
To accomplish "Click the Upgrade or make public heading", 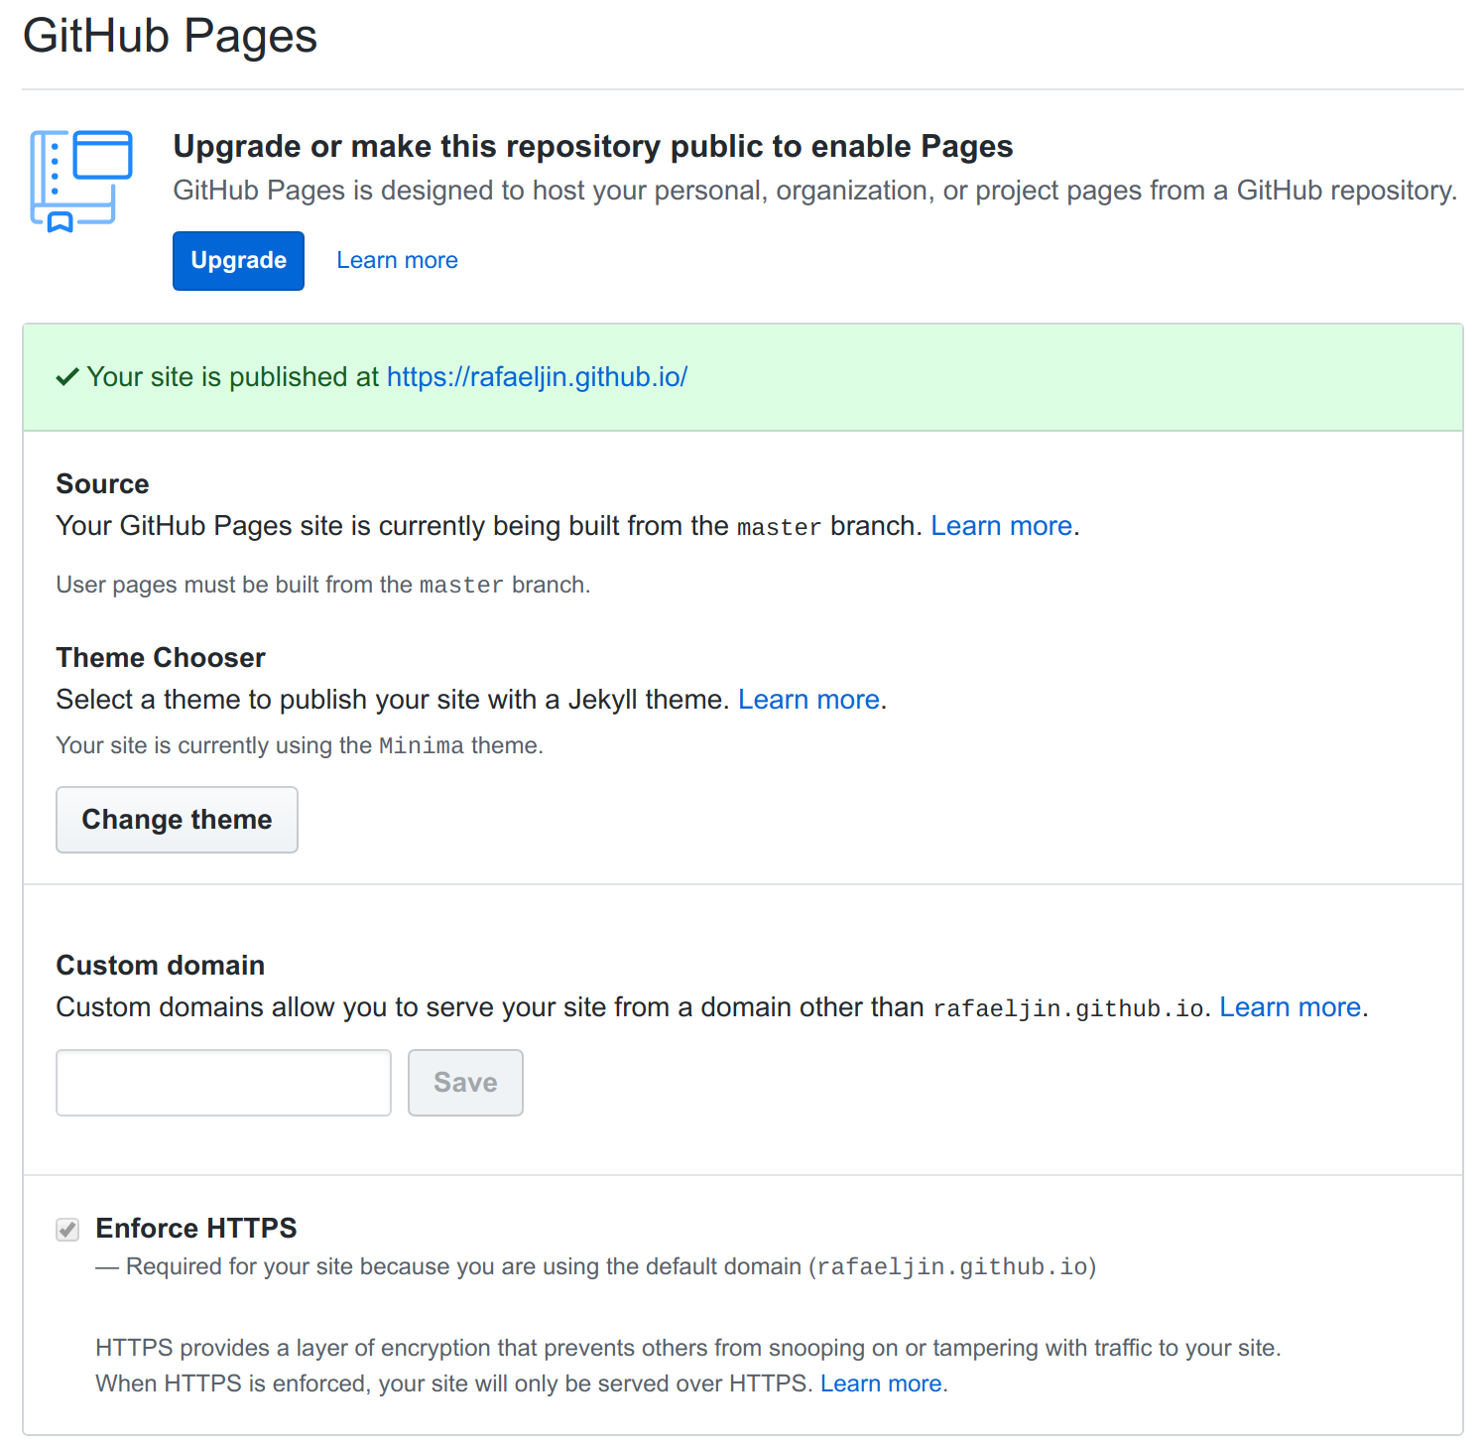I will click(592, 147).
